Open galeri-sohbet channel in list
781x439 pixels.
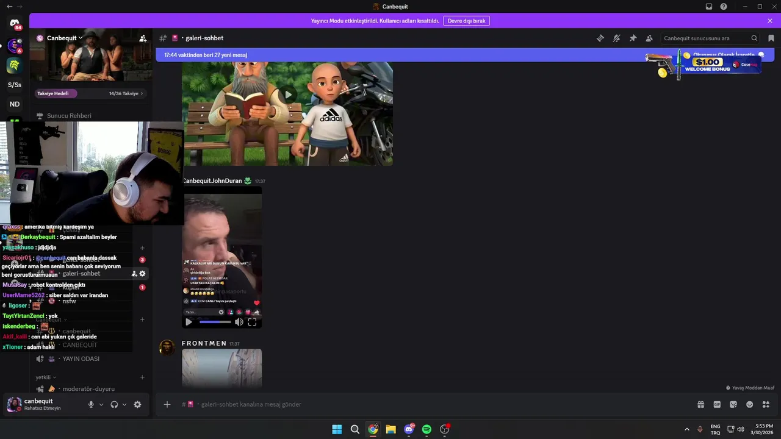[81, 274]
